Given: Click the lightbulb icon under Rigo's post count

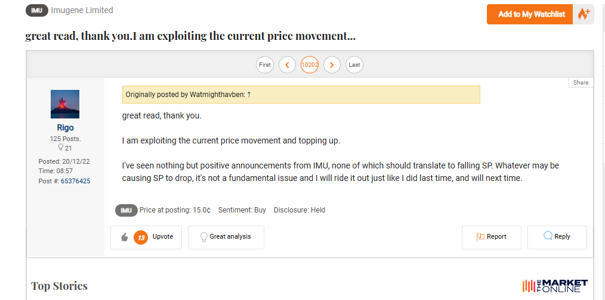Looking at the screenshot, I should pos(60,148).
